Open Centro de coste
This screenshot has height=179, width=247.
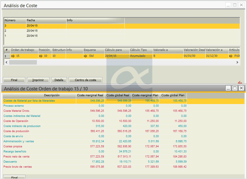tap(85, 80)
